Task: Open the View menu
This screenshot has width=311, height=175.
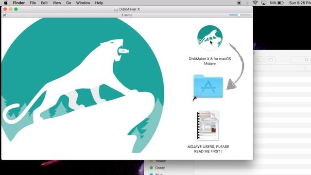Action: [57, 3]
